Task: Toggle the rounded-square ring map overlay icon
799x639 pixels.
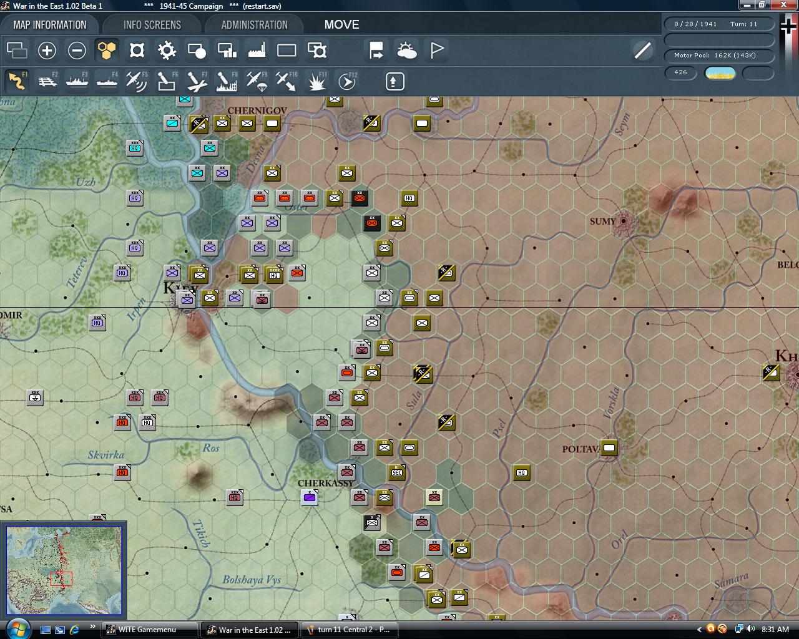Action: (x=137, y=51)
